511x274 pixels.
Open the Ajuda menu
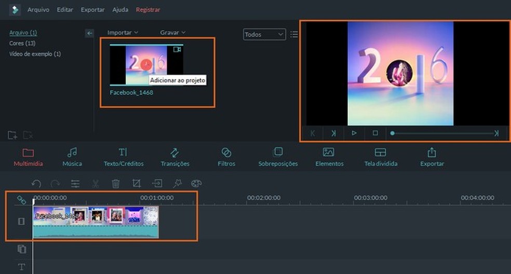click(120, 10)
